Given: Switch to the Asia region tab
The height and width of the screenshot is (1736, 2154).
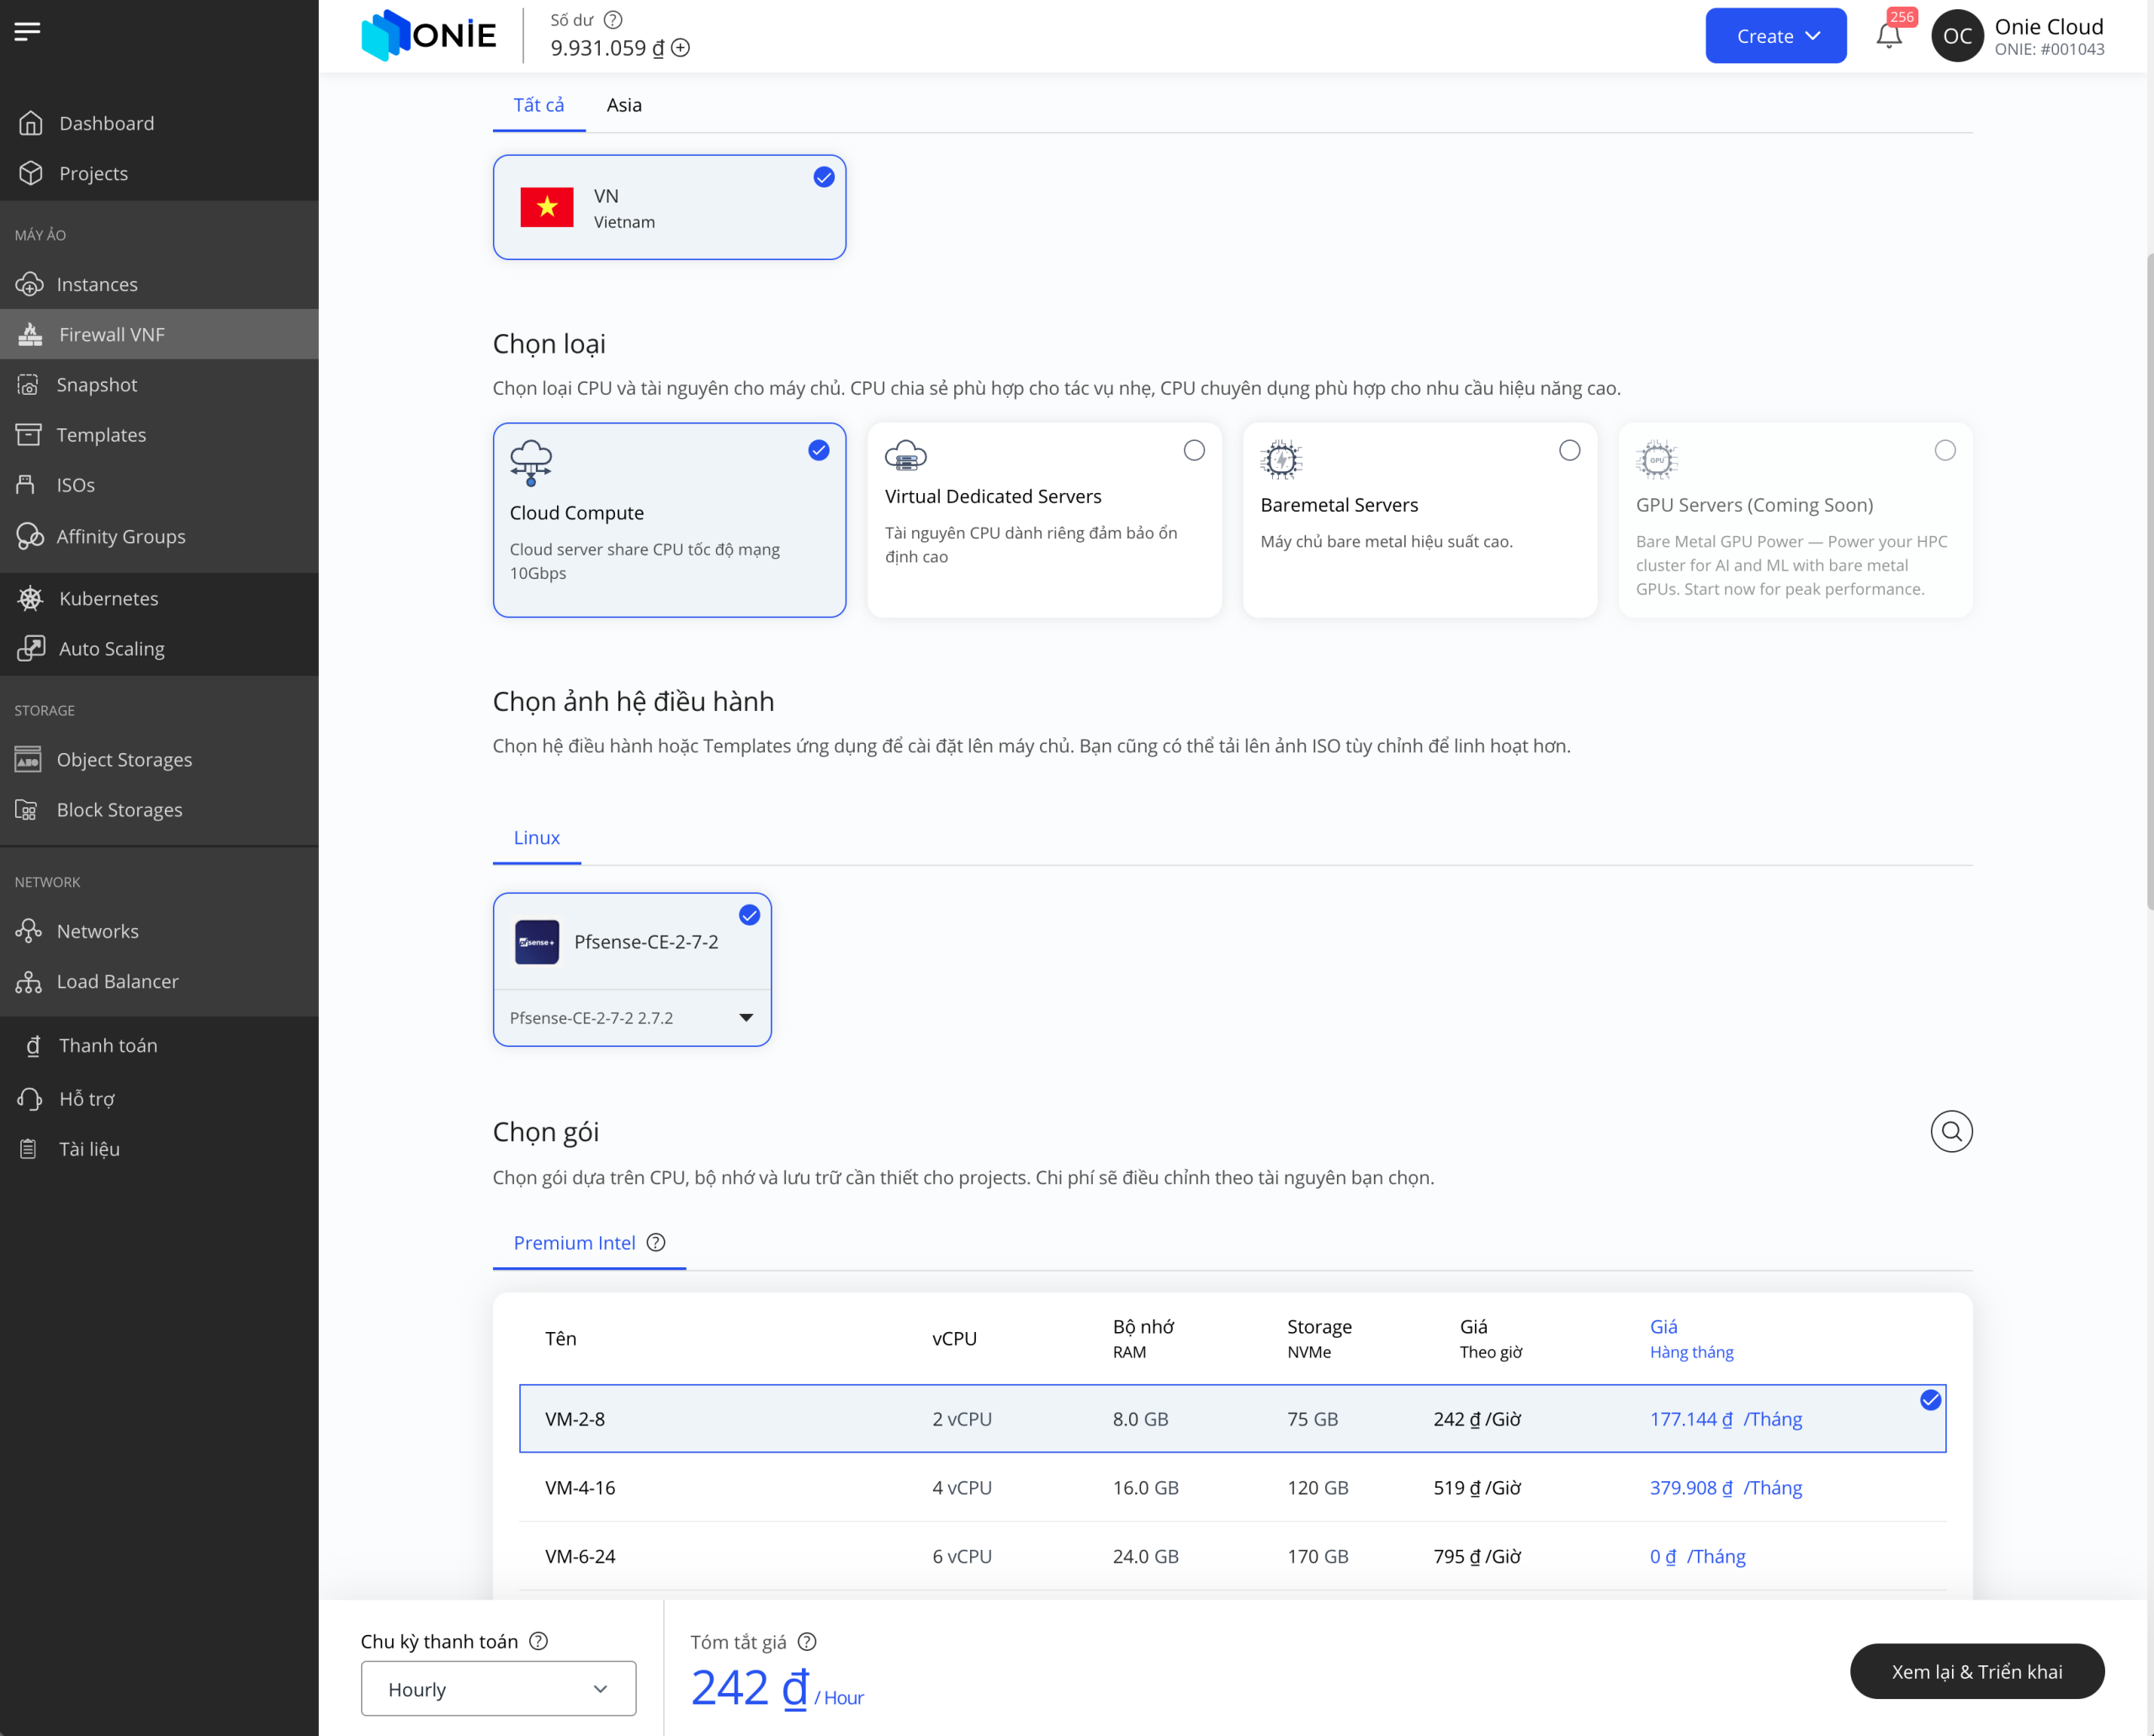Looking at the screenshot, I should coord(624,105).
